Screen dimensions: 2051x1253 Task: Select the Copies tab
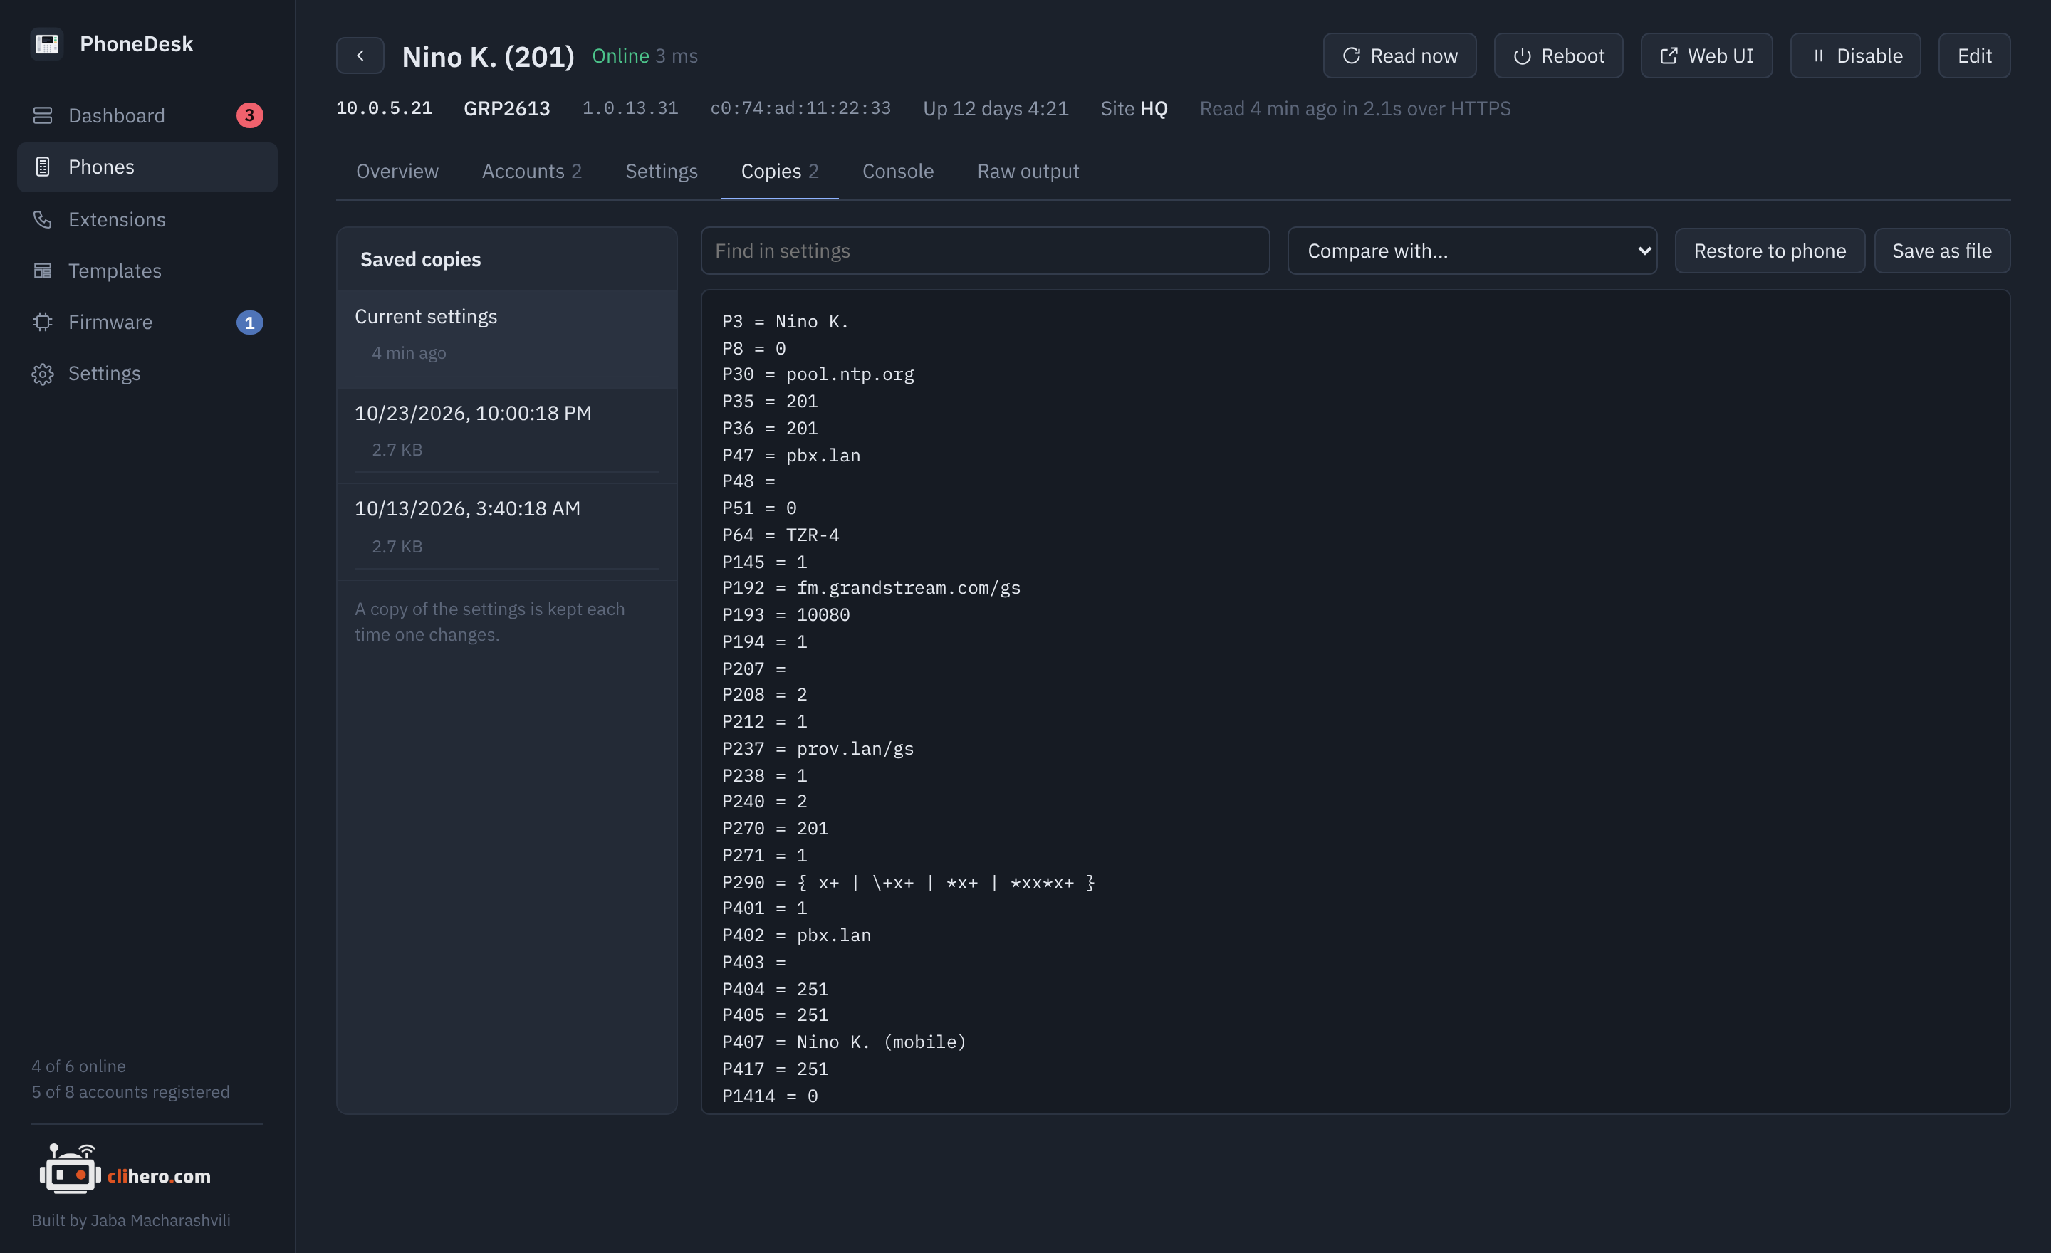click(x=779, y=172)
